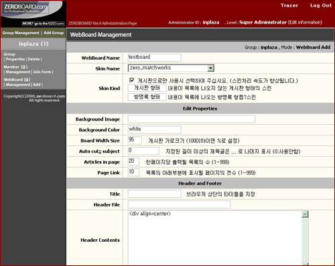335x266 pixels.
Task: Click the Articles in page field
Action: point(133,161)
